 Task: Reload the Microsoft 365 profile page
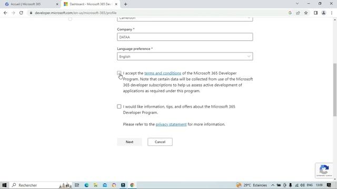point(21,13)
